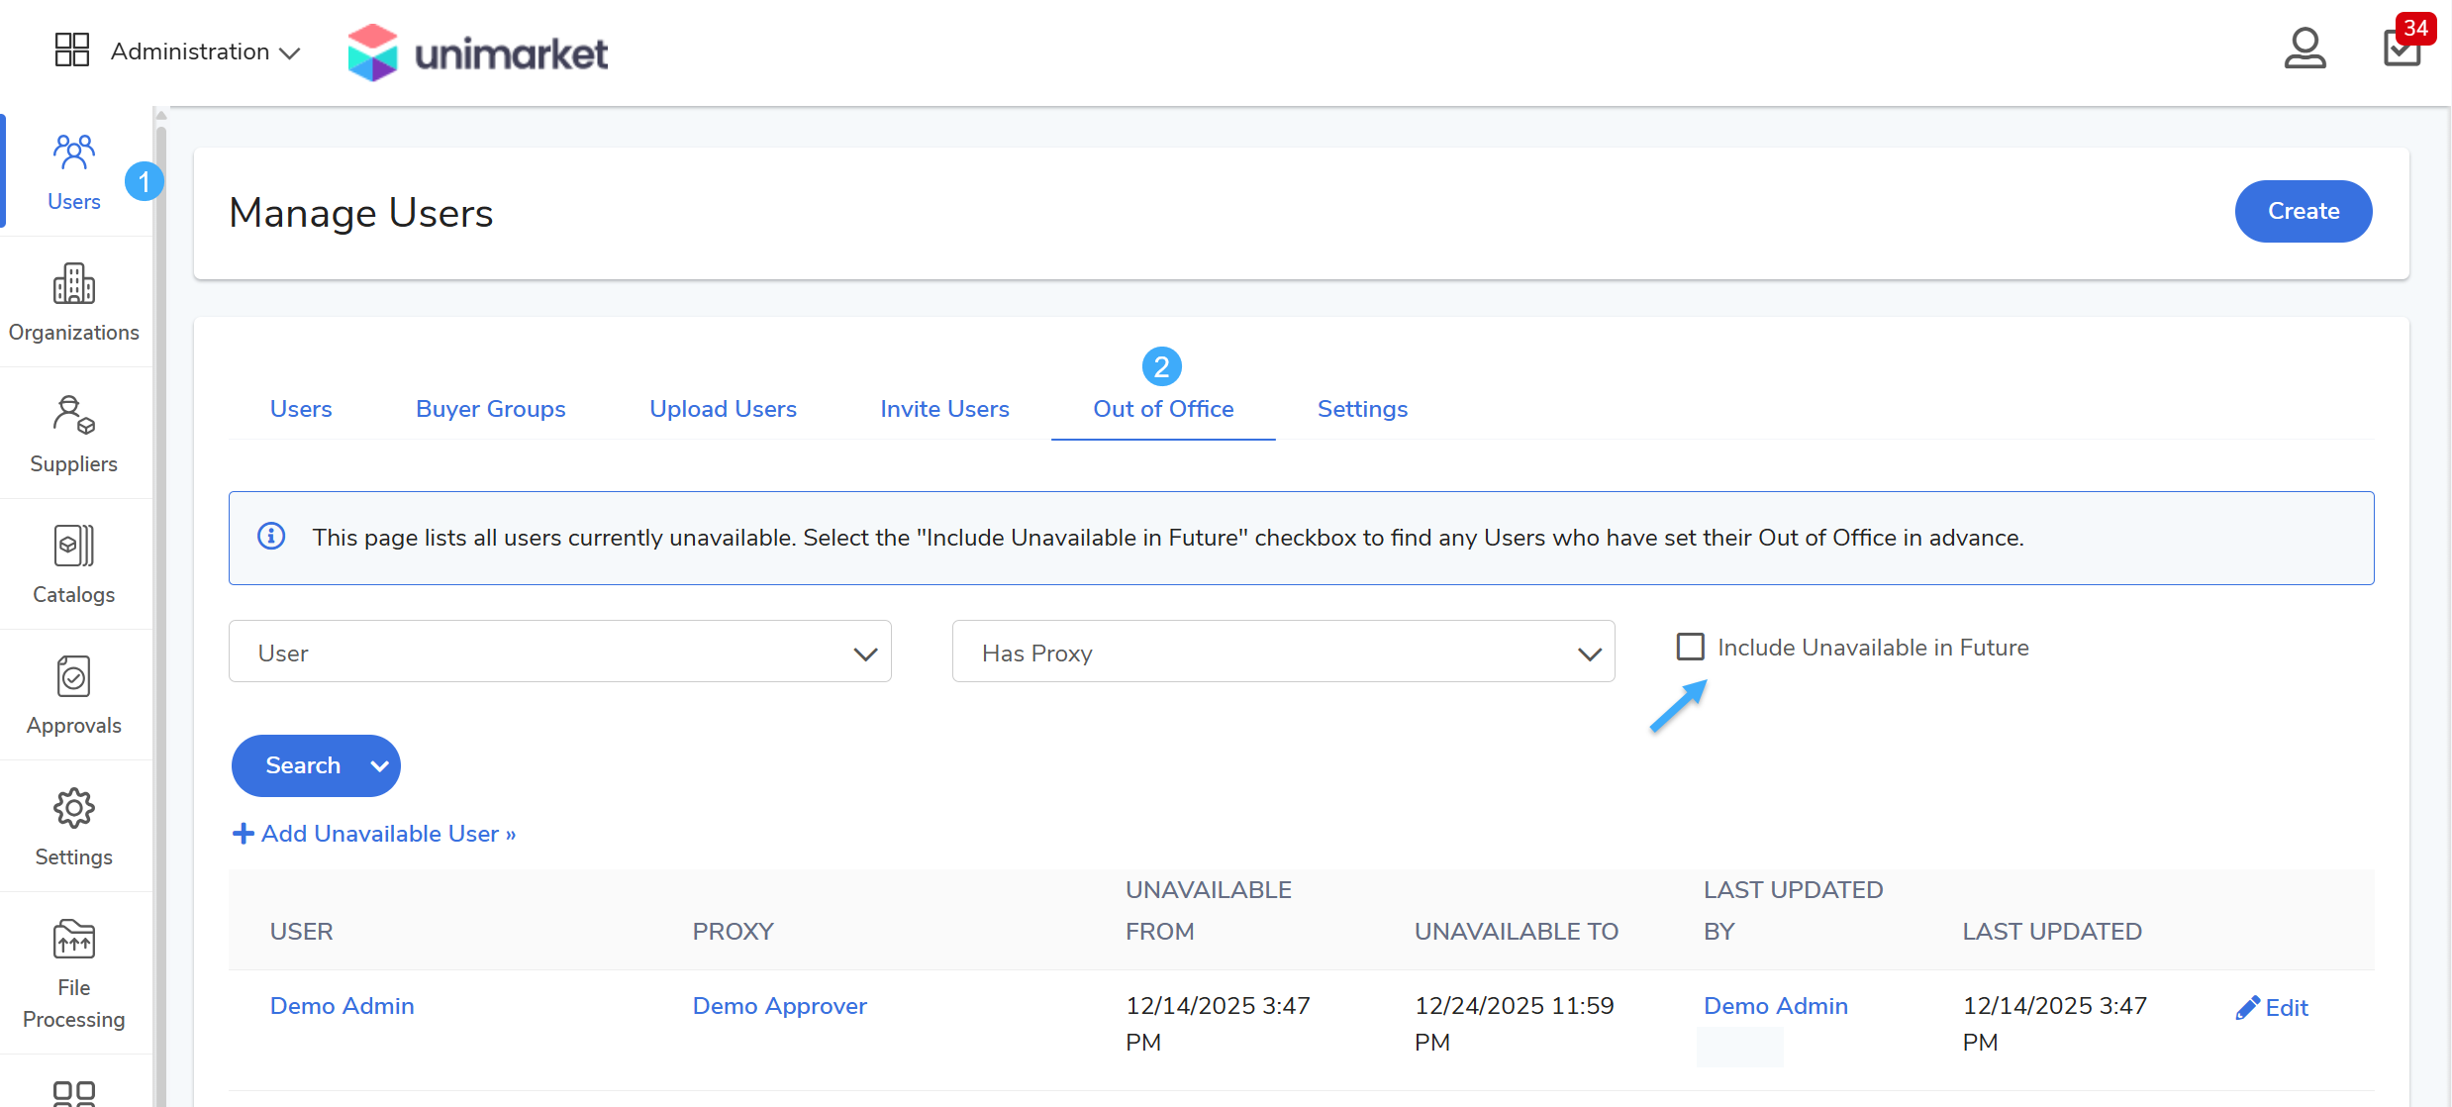Edit the Demo Admin entry

[2271, 1008]
